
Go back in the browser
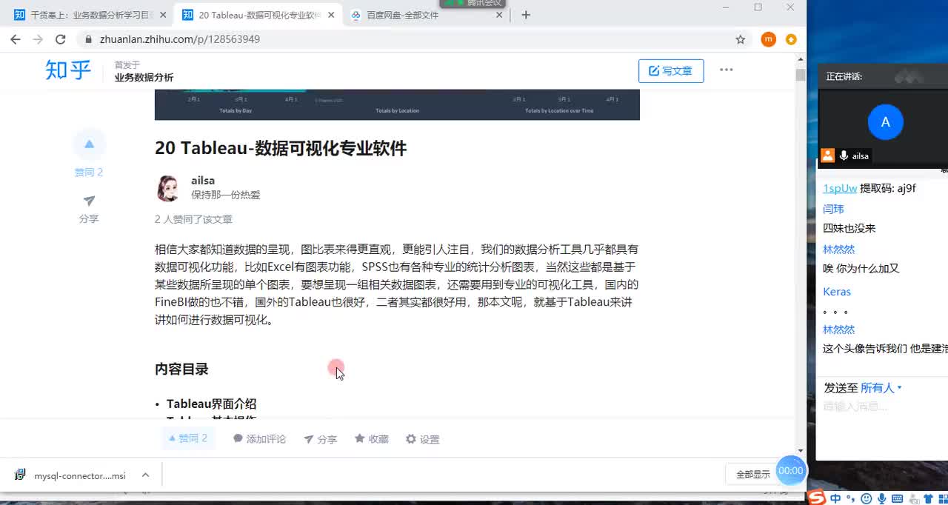pos(16,39)
